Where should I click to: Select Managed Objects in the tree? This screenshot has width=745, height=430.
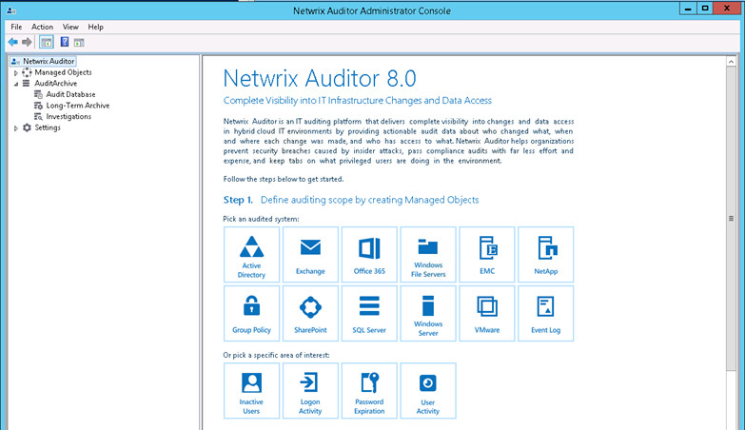63,72
